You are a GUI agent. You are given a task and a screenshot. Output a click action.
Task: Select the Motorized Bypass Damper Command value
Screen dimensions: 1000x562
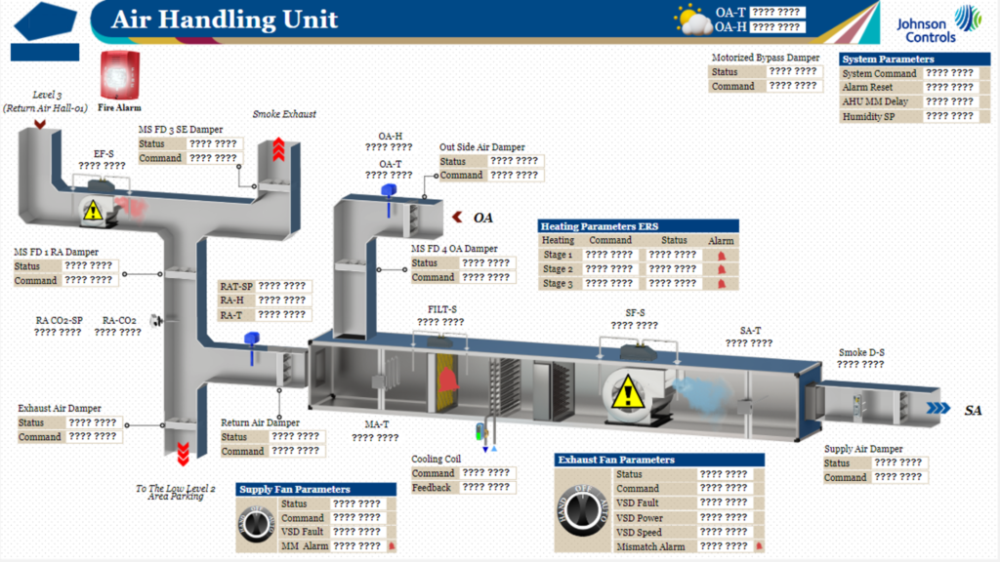[x=792, y=86]
